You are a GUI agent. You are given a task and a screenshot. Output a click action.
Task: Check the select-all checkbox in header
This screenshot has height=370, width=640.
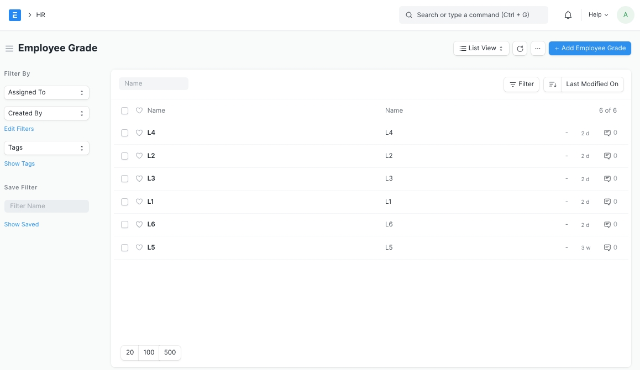tap(124, 111)
